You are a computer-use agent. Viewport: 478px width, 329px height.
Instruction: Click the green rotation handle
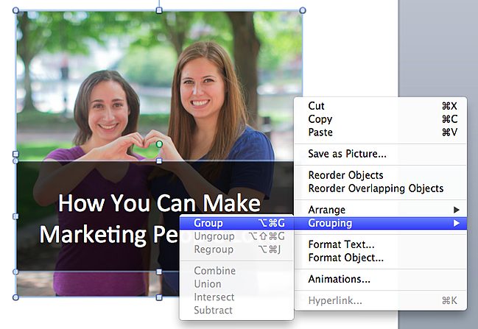[158, 144]
